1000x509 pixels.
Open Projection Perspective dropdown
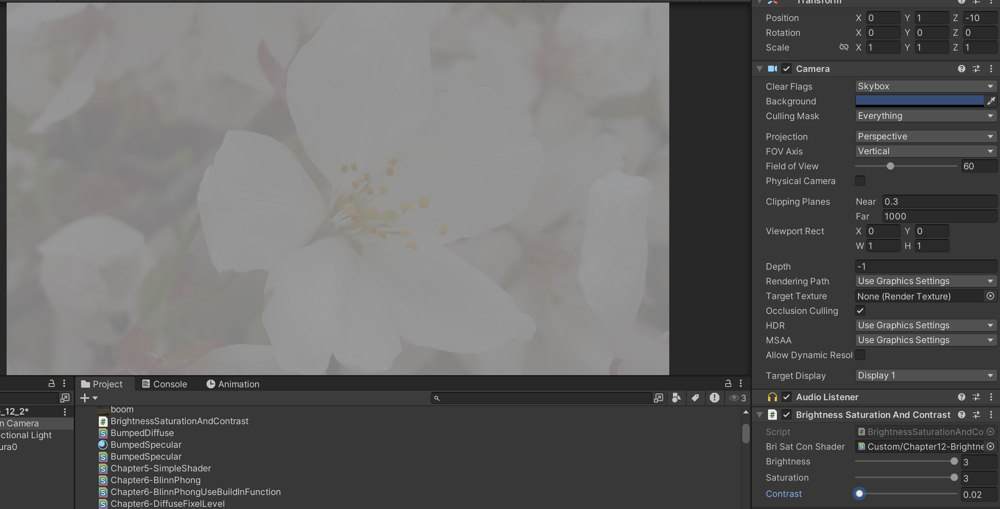point(925,136)
